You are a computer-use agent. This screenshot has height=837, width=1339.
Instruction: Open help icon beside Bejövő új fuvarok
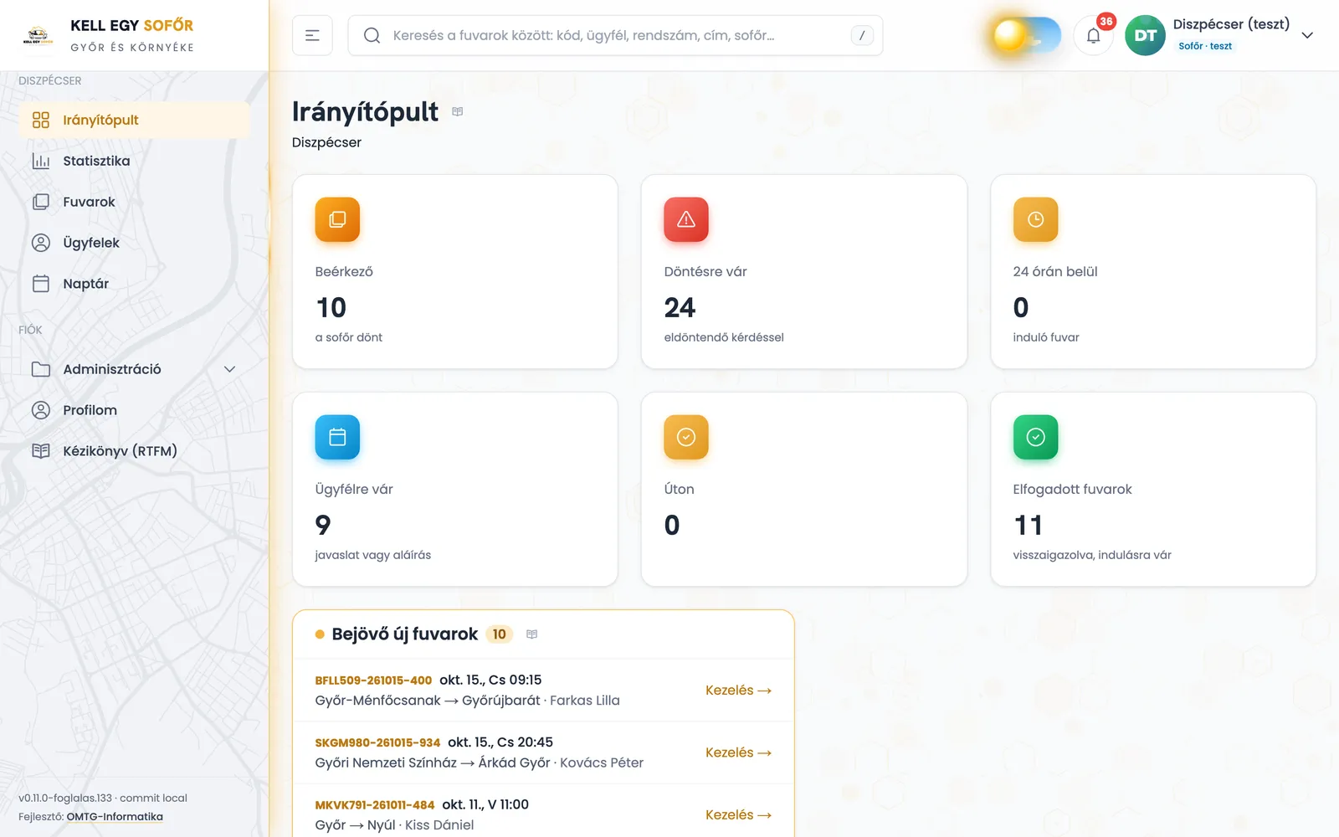point(531,634)
